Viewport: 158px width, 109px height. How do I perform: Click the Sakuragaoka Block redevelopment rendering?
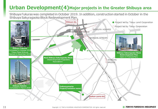[x=129, y=43]
